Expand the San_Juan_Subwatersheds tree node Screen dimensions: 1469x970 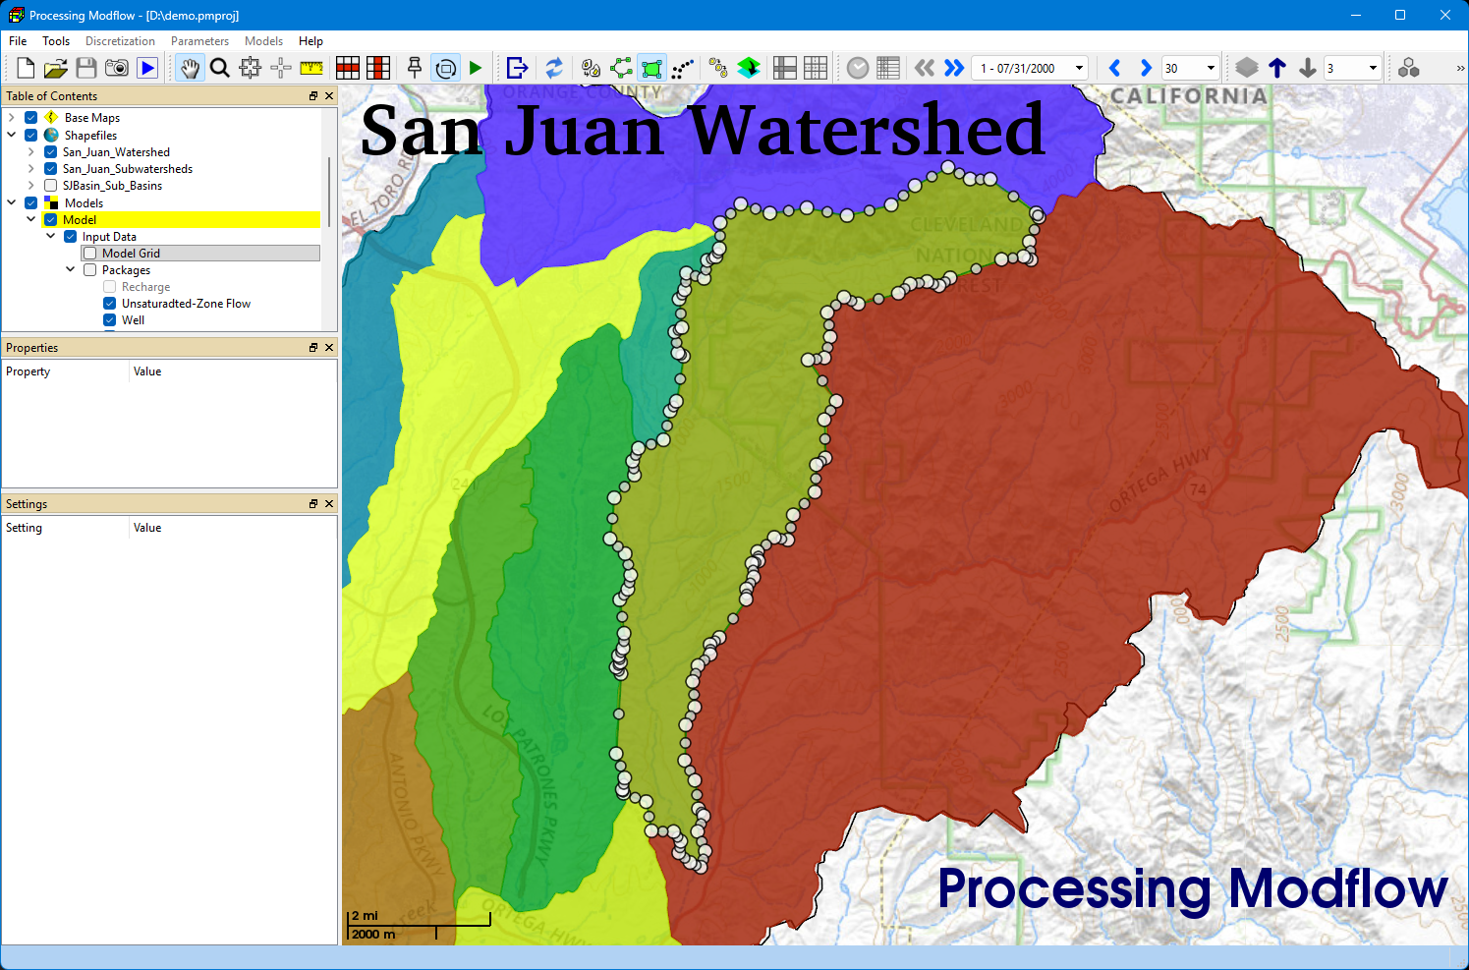tap(31, 169)
